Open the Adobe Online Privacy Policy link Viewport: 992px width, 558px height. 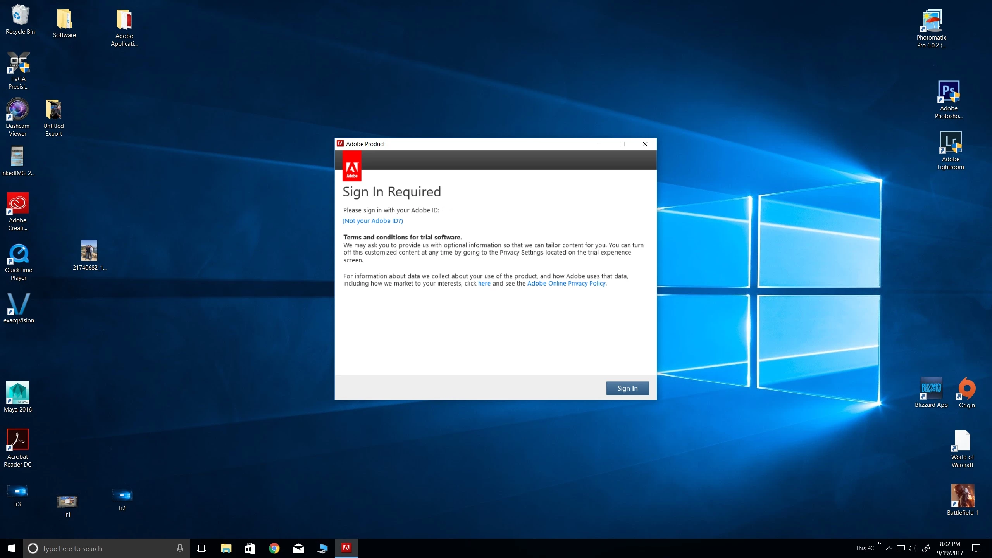[x=566, y=283]
